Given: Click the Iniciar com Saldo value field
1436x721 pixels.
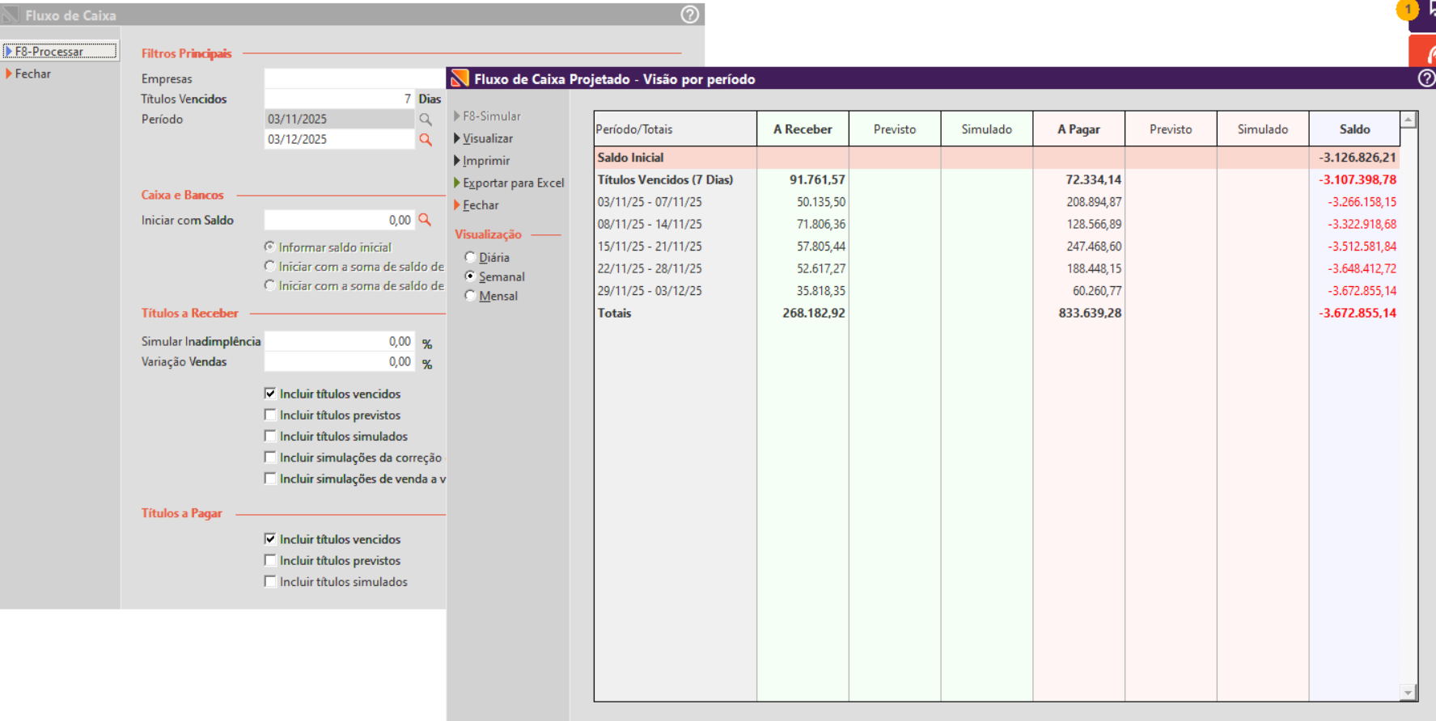Looking at the screenshot, I should click(340, 220).
